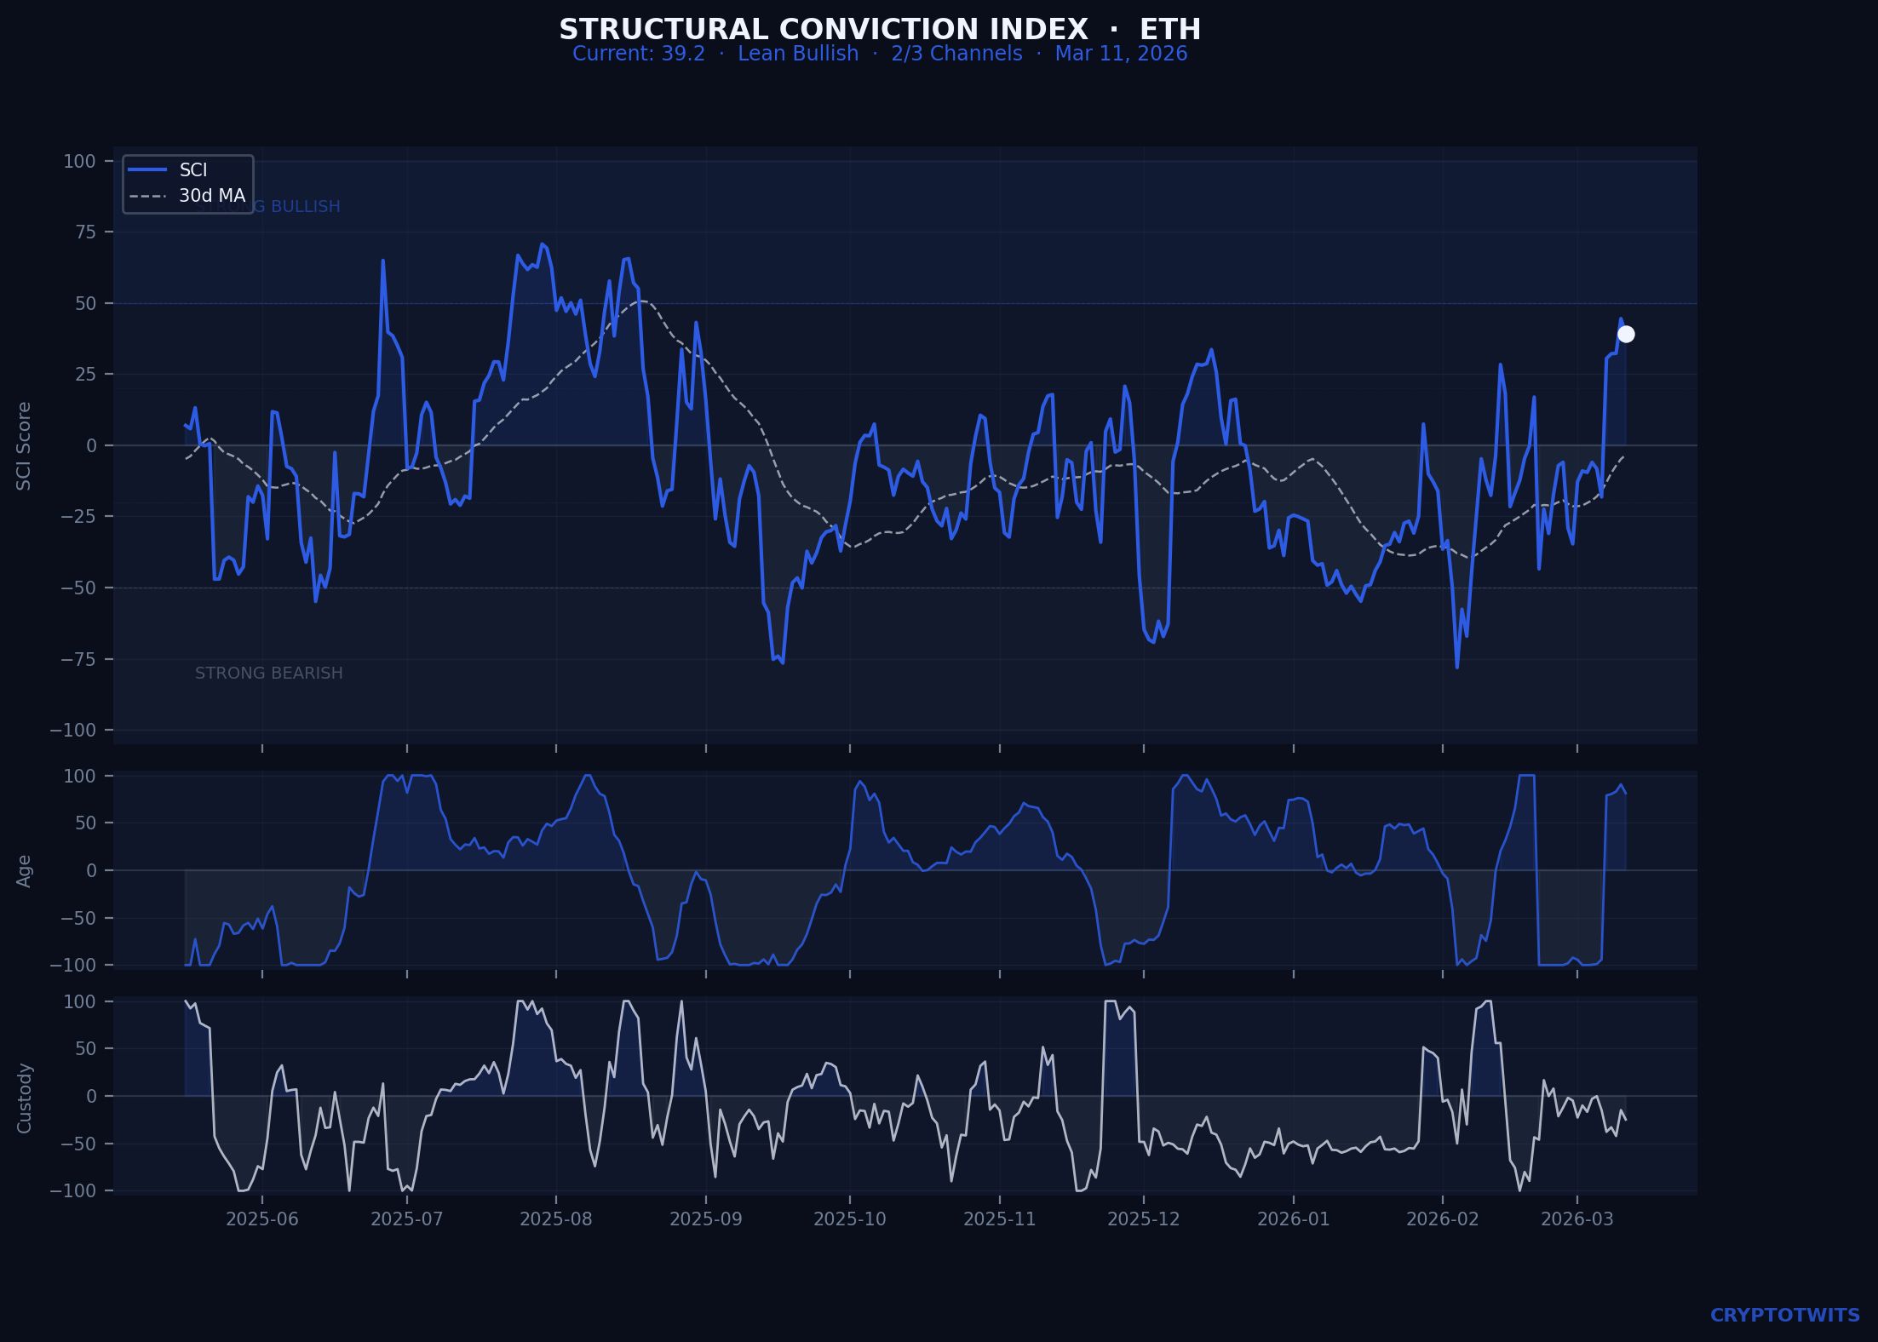
Task: Click the SCI legend entry
Action: tap(192, 170)
